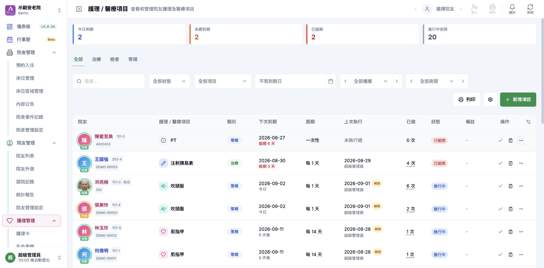The width and height of the screenshot is (544, 268).
Task: Open column settings icon in table header
Action: (528, 122)
